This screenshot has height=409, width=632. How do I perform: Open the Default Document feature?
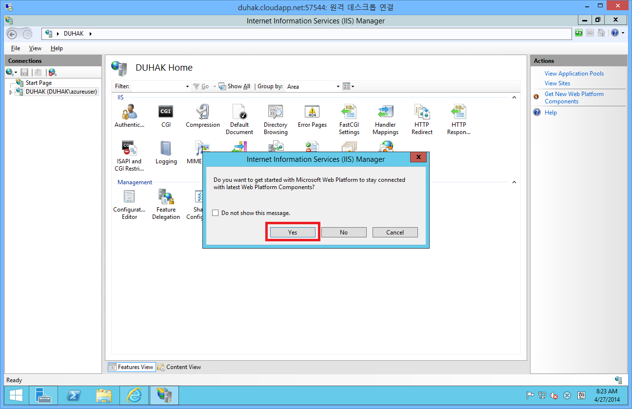239,119
